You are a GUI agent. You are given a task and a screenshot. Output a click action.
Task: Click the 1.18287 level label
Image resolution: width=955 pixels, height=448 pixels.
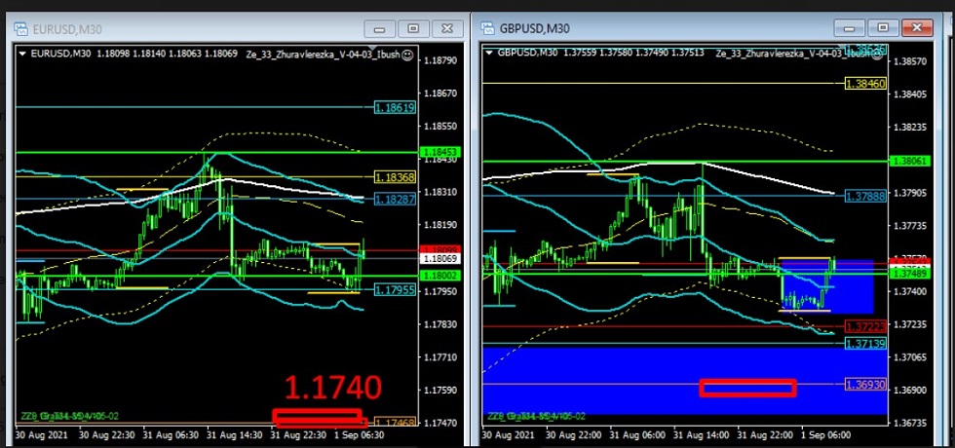[x=395, y=199]
